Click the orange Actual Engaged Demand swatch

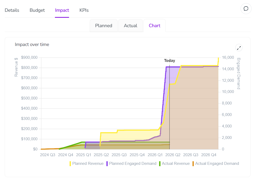point(193,164)
